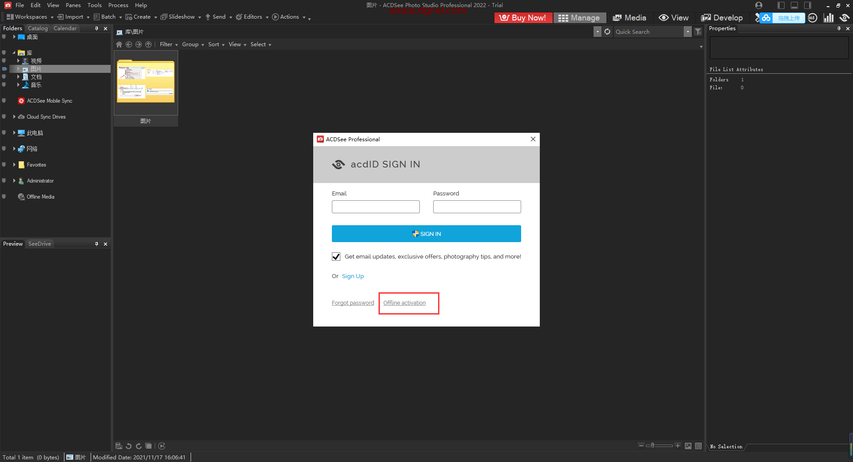
Task: Toggle right pane layout icon
Action: point(808,5)
